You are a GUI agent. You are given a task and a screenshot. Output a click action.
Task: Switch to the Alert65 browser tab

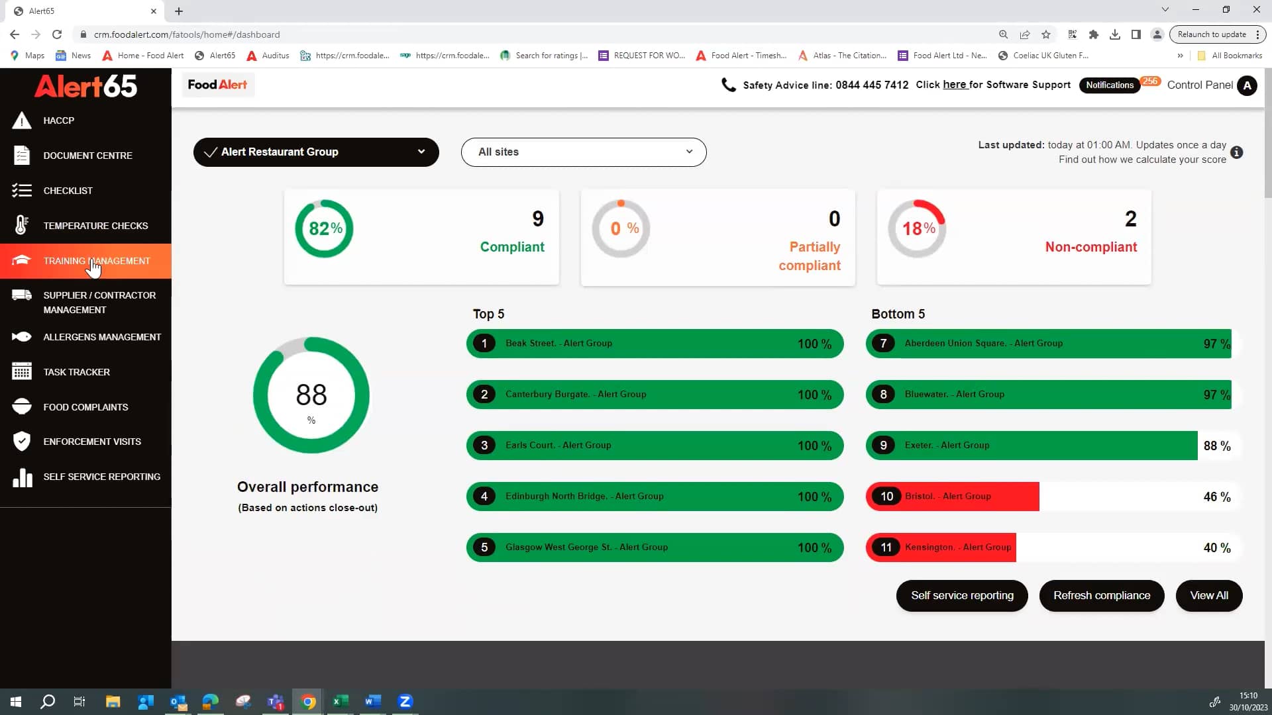click(79, 11)
